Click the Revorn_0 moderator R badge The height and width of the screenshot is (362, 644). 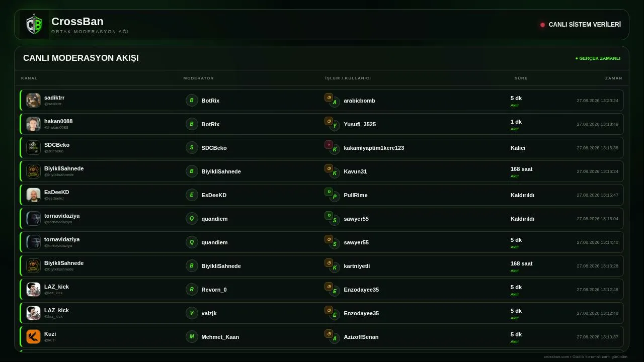coord(192,289)
